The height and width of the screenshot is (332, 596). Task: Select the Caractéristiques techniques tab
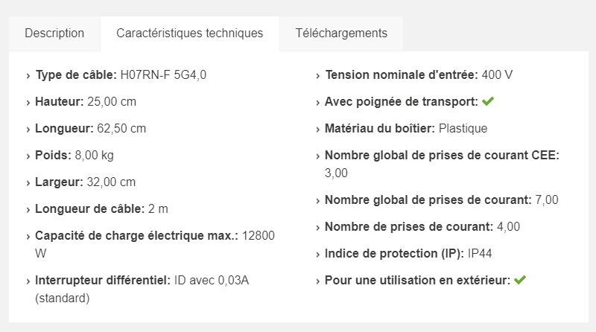coord(189,33)
